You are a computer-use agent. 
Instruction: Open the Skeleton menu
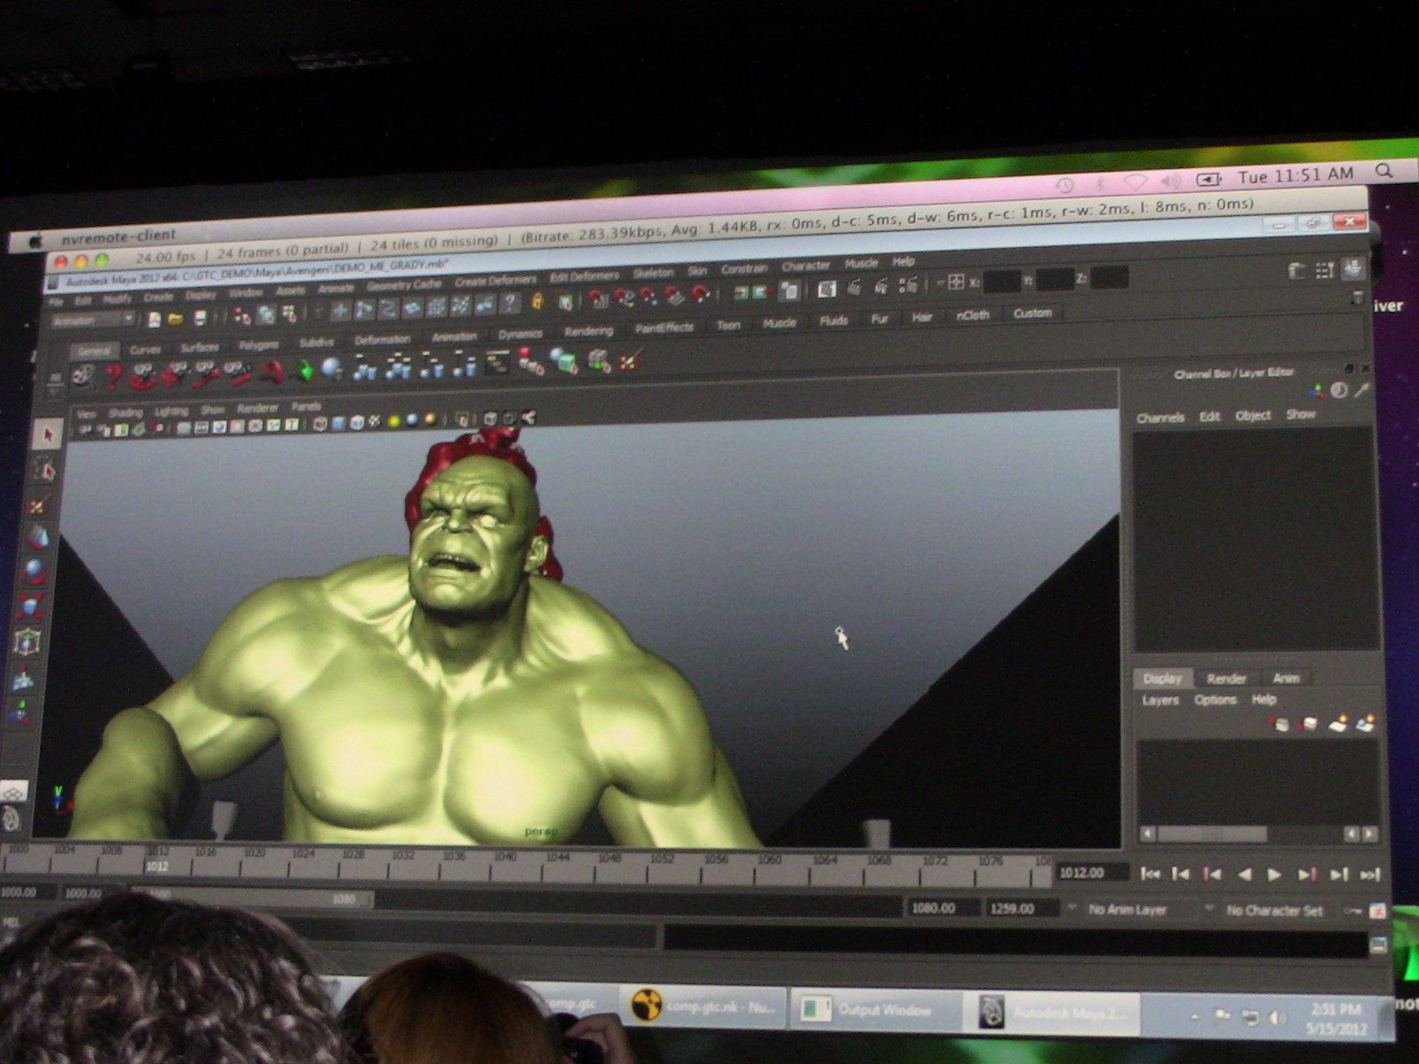(653, 272)
